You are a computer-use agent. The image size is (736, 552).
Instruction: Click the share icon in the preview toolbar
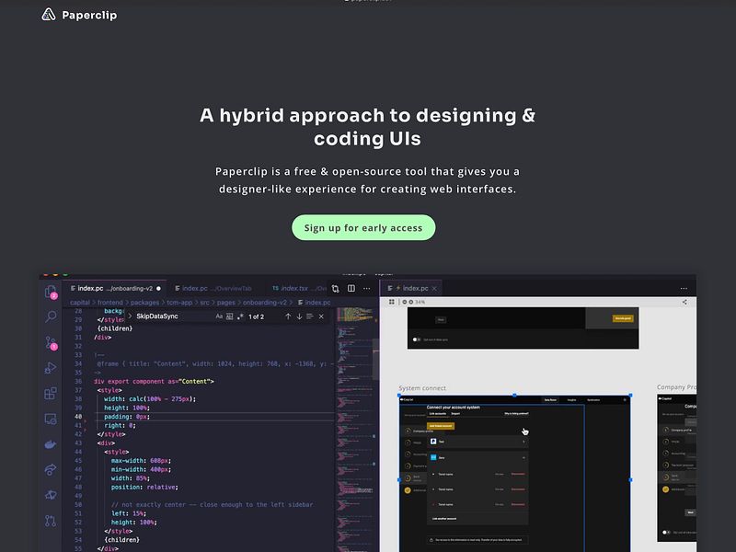coord(684,302)
